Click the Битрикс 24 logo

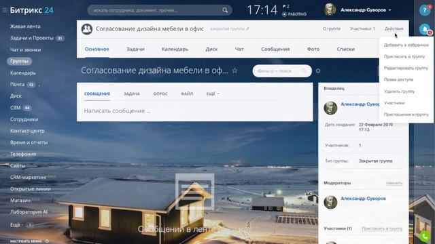(x=32, y=10)
